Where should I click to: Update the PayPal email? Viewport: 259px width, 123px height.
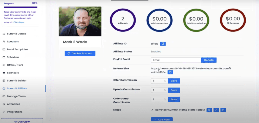point(209,60)
